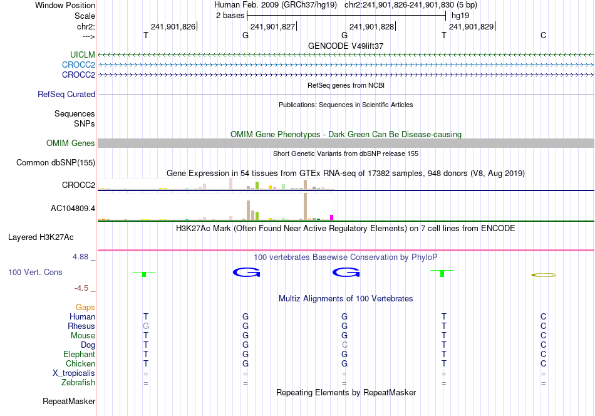Click the Elephant species label

(79, 354)
